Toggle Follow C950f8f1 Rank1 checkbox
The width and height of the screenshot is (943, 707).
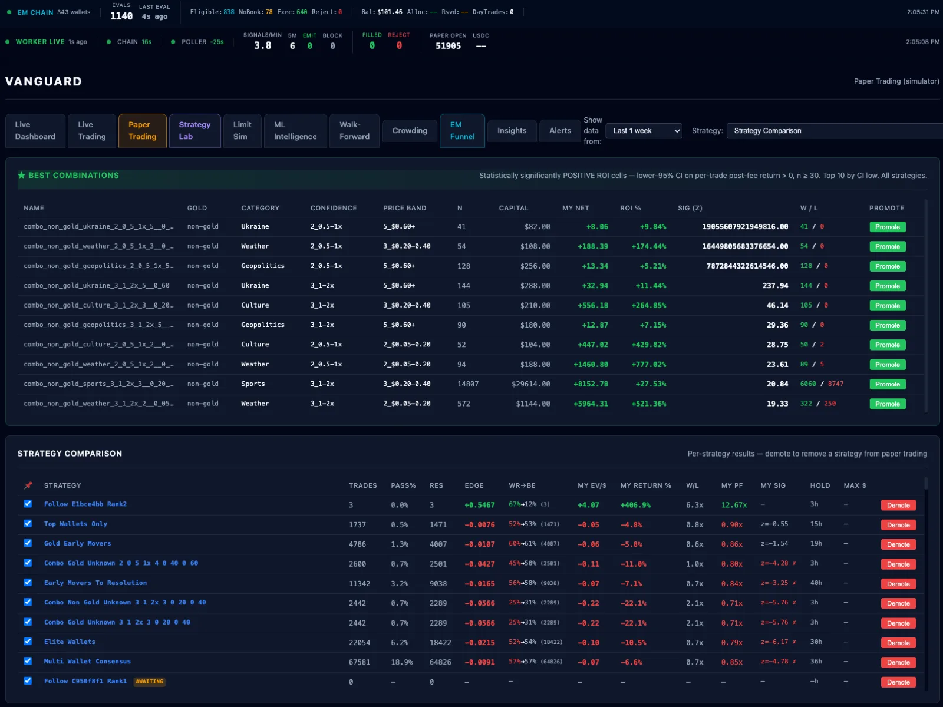[x=28, y=680]
